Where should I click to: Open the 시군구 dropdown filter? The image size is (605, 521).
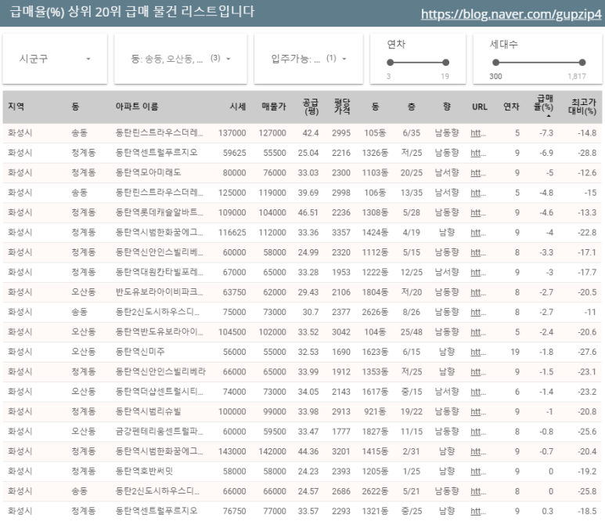pos(55,59)
